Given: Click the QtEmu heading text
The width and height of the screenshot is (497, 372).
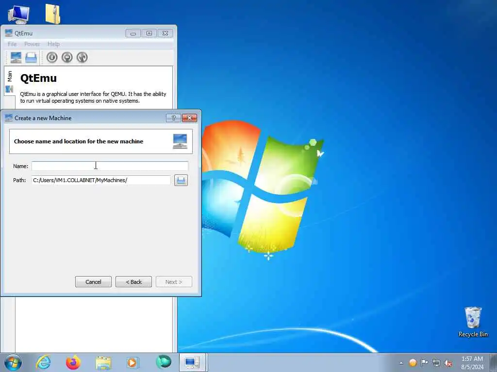Looking at the screenshot, I should point(38,78).
